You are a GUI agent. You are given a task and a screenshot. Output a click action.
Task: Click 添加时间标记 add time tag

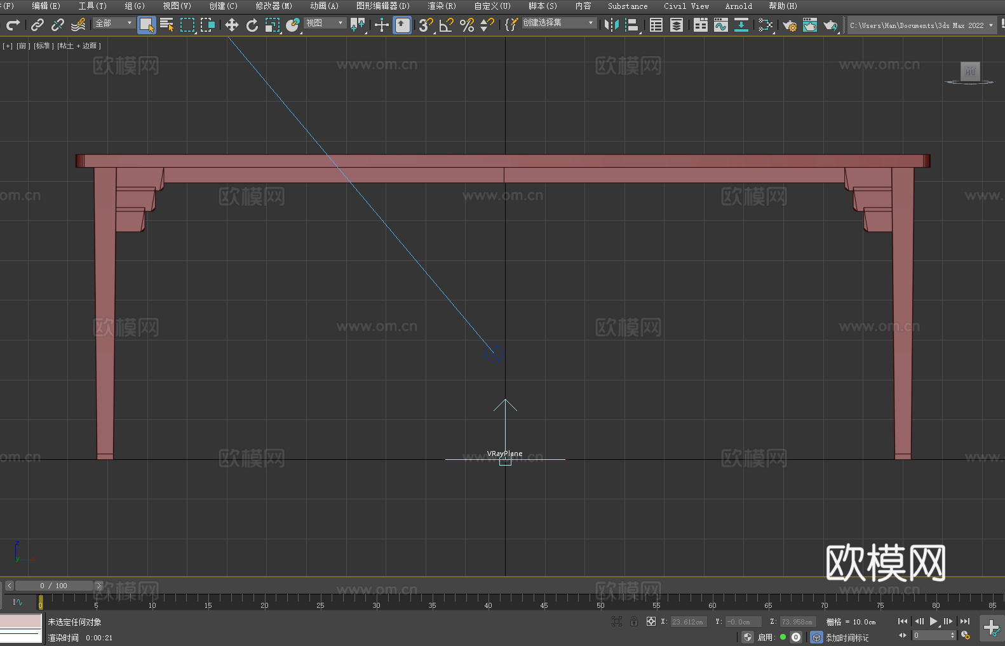847,638
